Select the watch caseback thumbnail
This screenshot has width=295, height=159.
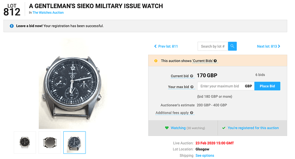click(50, 142)
